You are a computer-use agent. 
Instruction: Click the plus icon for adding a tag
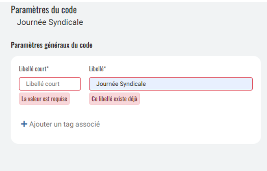tap(24, 124)
